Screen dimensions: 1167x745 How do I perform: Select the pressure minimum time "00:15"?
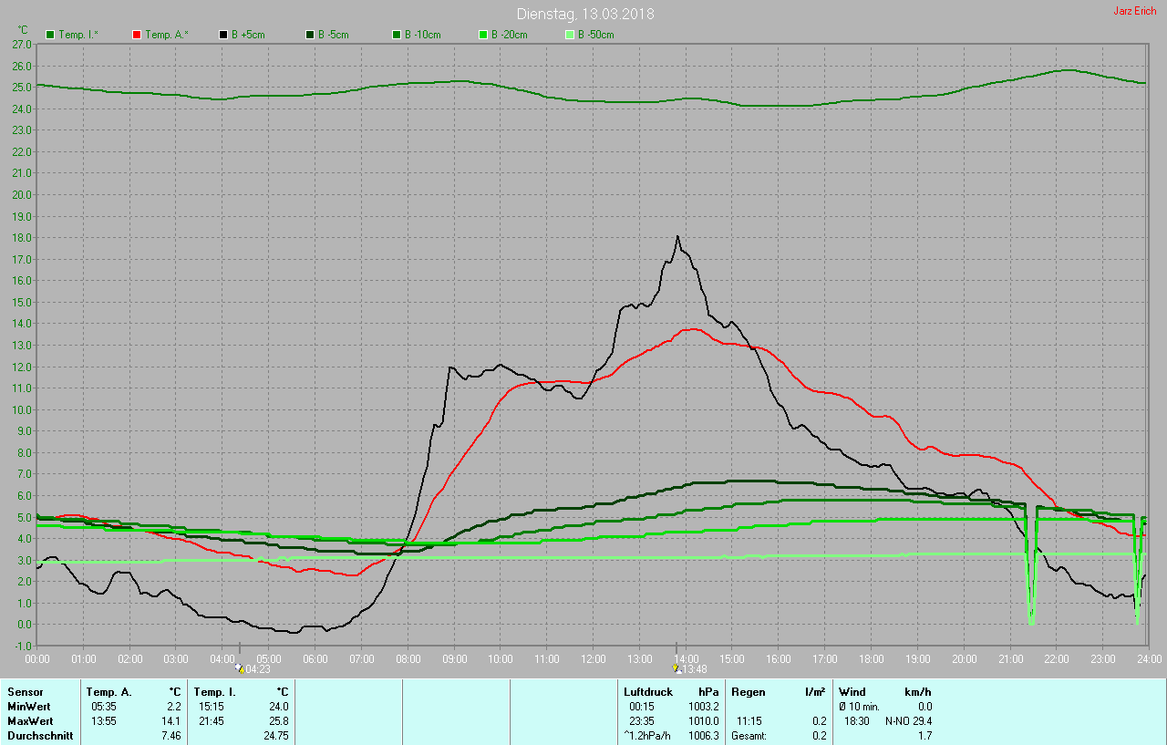pos(642,707)
